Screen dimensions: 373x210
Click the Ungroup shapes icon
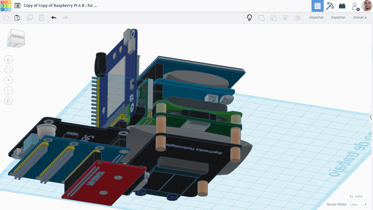click(x=273, y=18)
